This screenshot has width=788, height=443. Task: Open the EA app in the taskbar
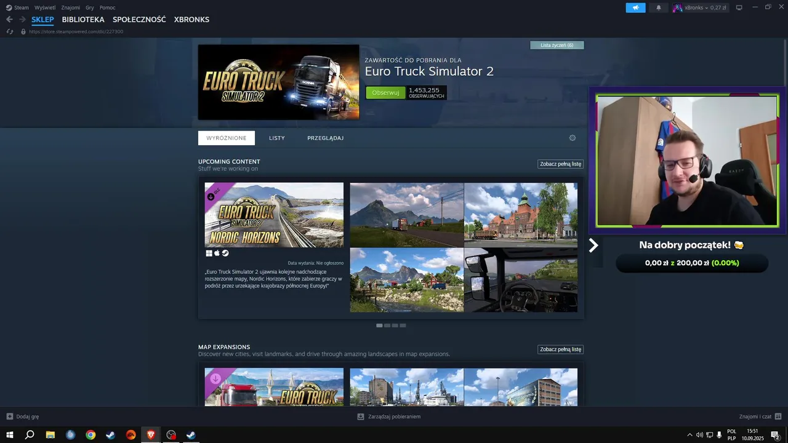pyautogui.click(x=131, y=435)
